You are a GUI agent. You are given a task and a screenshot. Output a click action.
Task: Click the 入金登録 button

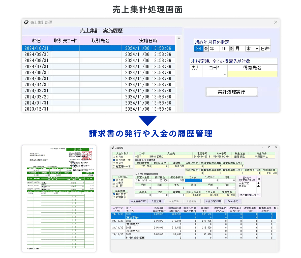point(156,201)
